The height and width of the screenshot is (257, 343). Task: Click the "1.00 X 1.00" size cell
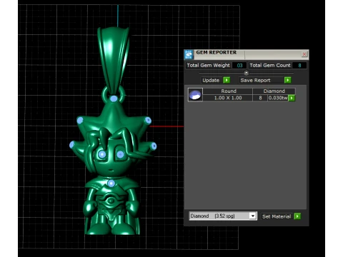(x=228, y=98)
